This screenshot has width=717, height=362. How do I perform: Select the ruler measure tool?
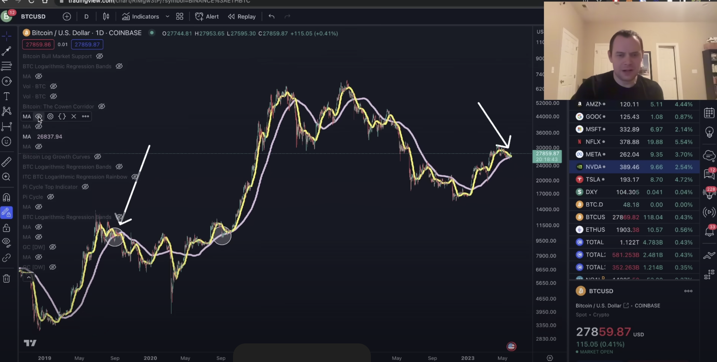[7, 162]
